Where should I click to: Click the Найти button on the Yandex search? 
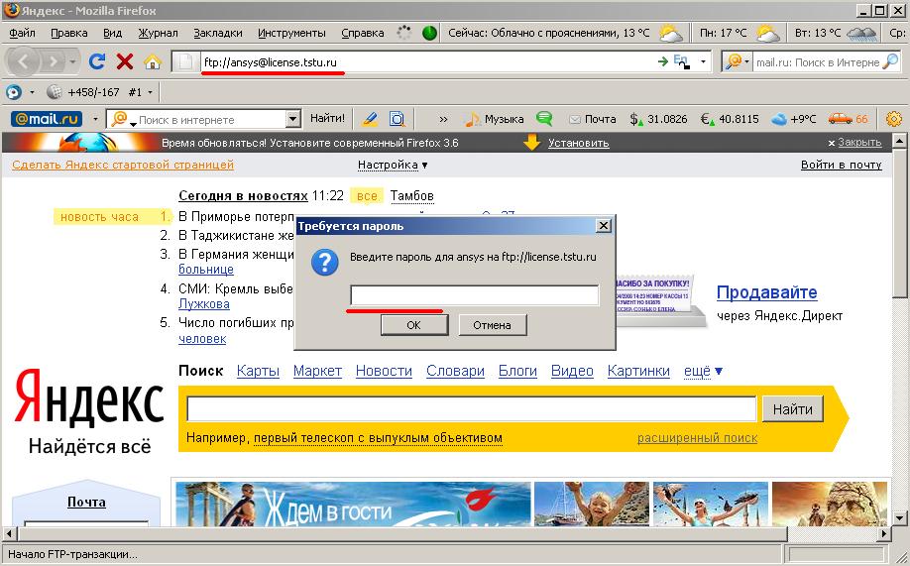pyautogui.click(x=793, y=409)
